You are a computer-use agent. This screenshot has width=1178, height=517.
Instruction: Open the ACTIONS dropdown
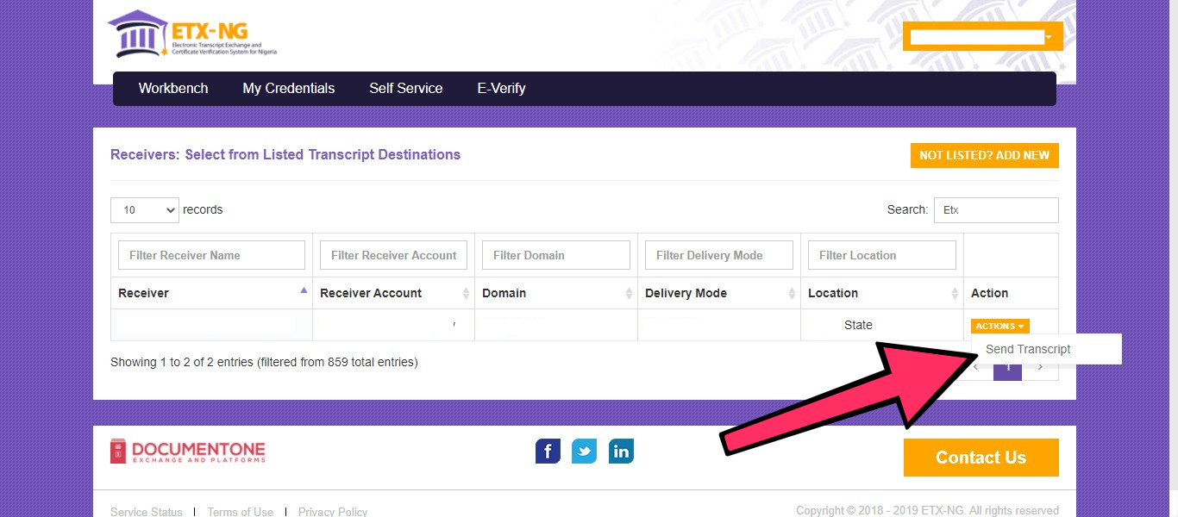[x=999, y=326]
